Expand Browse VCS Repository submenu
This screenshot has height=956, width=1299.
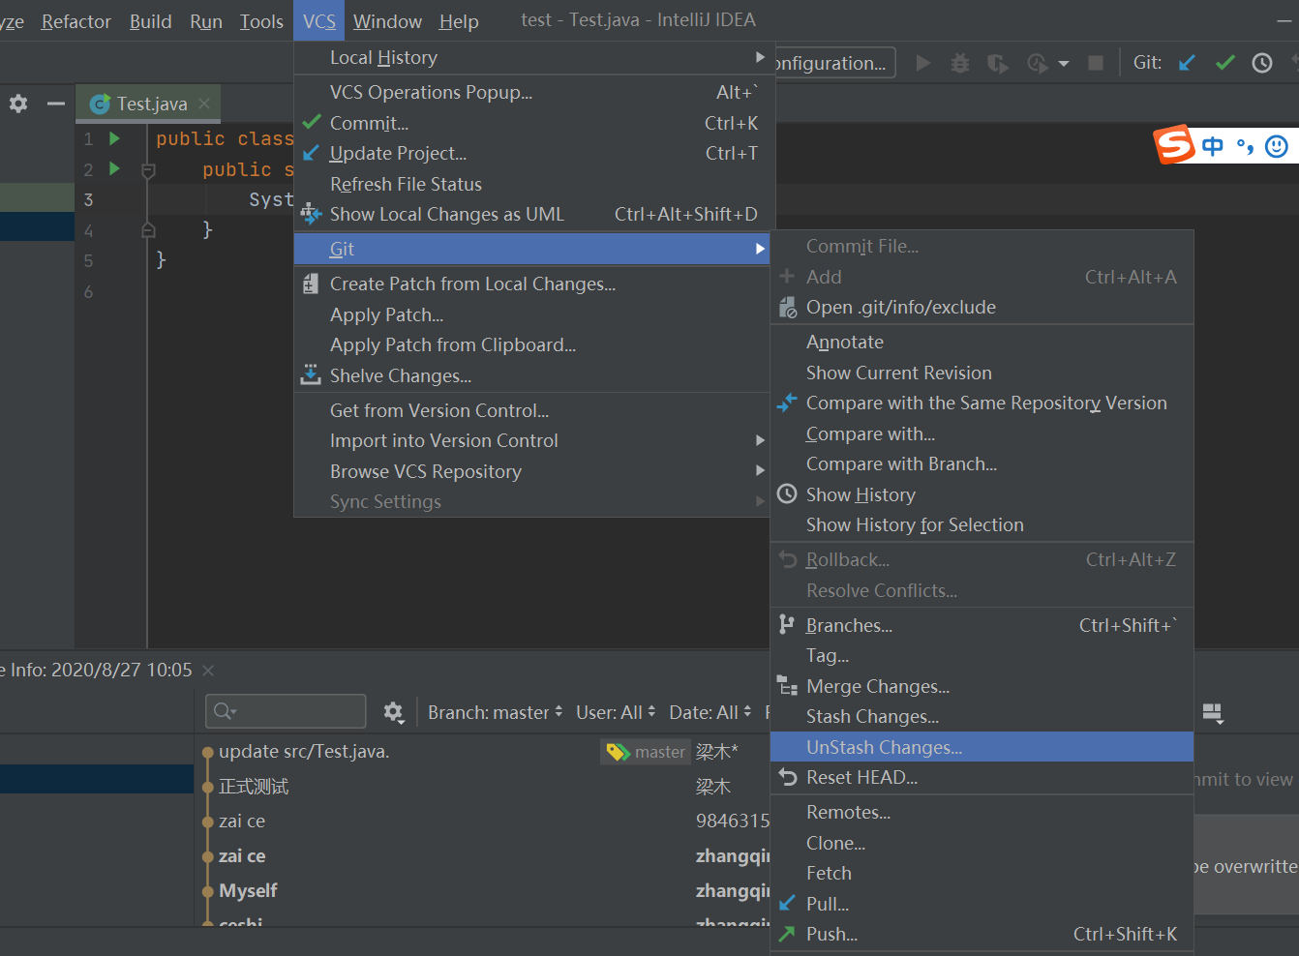click(531, 471)
